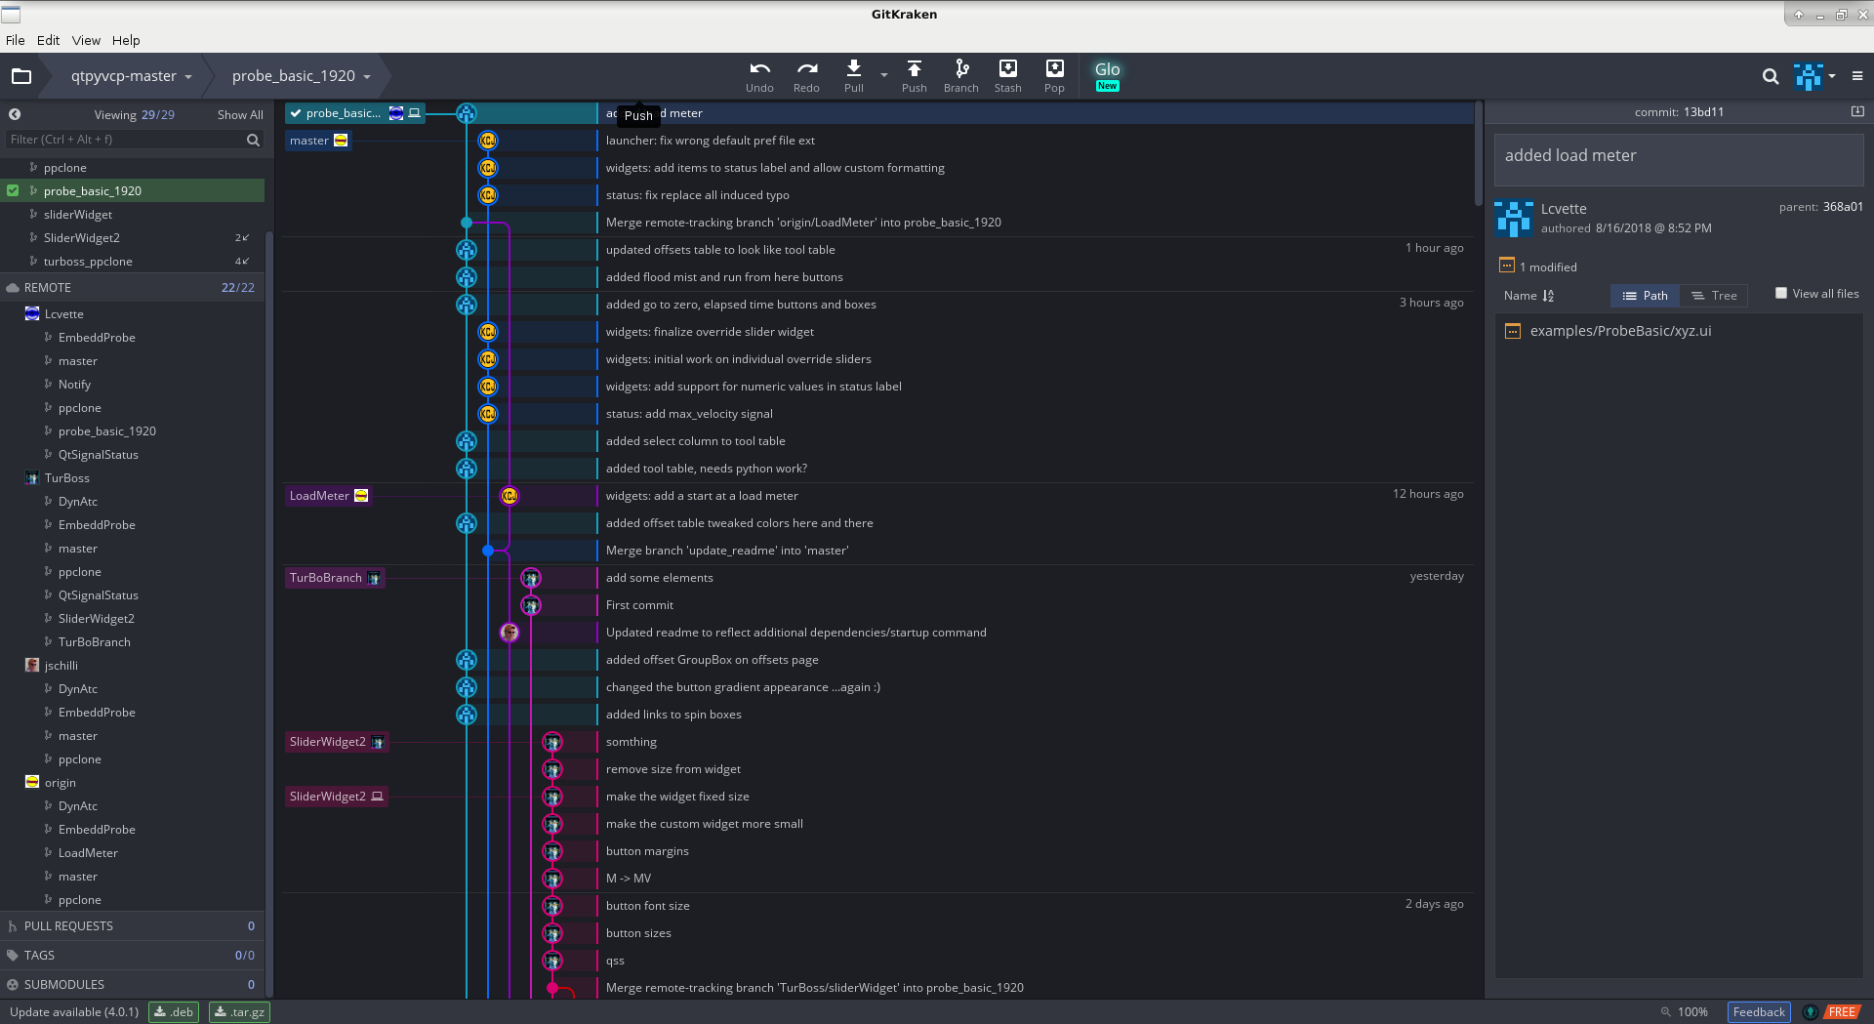Select the TurBoBranch label in graph
Image resolution: width=1874 pixels, height=1024 pixels.
[x=335, y=578]
